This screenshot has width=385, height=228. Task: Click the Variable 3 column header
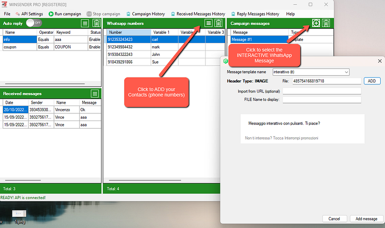point(215,32)
